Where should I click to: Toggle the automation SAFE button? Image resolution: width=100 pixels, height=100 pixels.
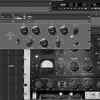(x=24, y=18)
